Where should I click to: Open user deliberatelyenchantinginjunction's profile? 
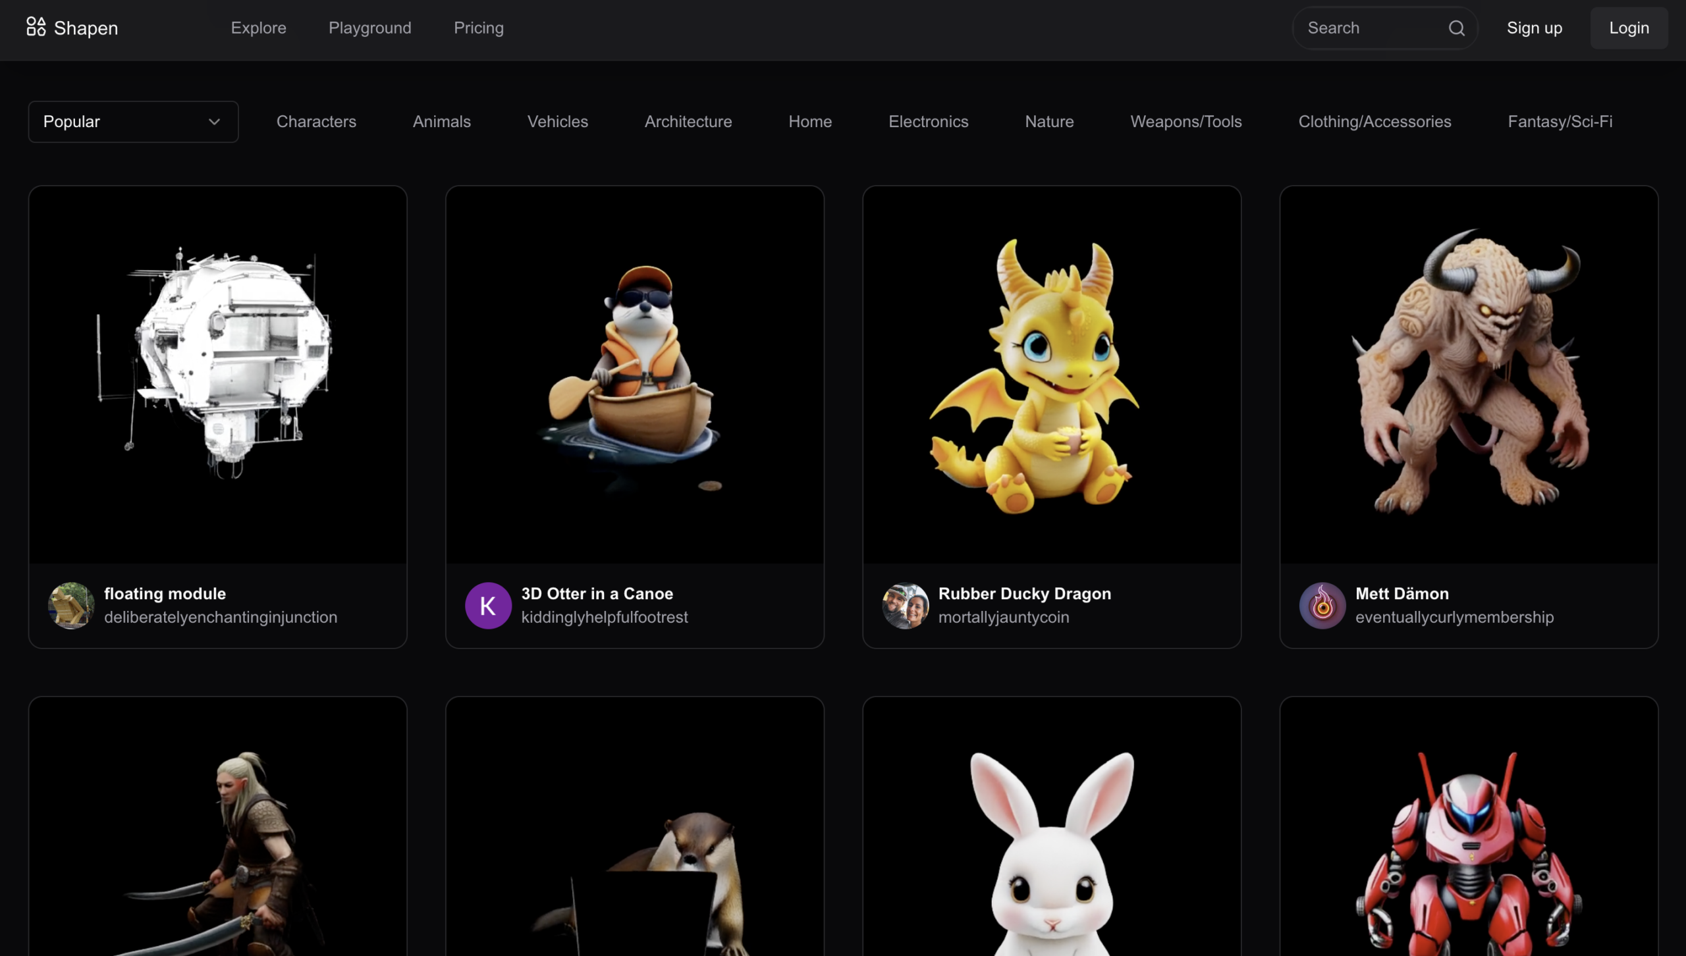tap(220, 618)
